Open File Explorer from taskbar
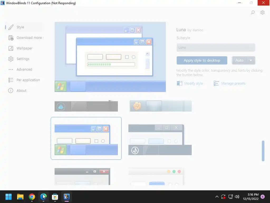 click(x=20, y=197)
